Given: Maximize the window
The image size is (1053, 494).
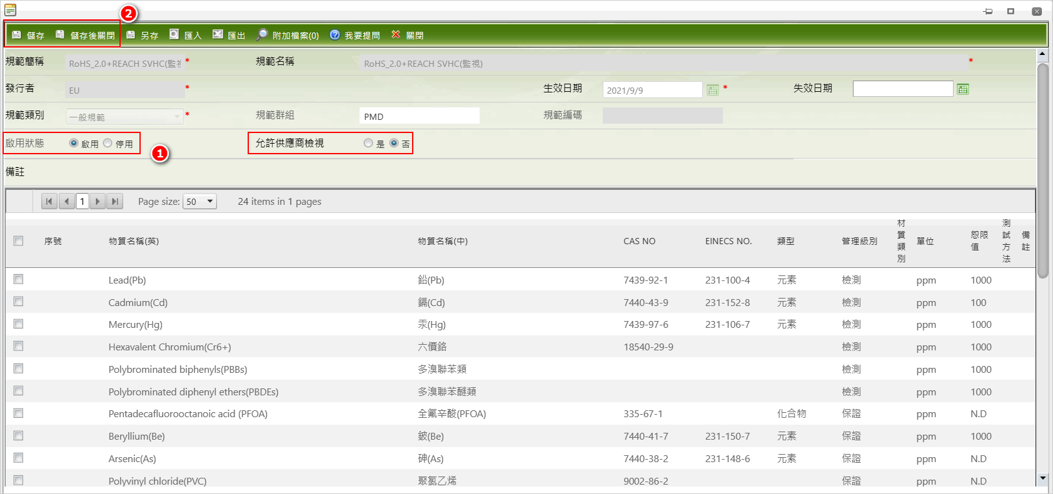Looking at the screenshot, I should click(1010, 11).
